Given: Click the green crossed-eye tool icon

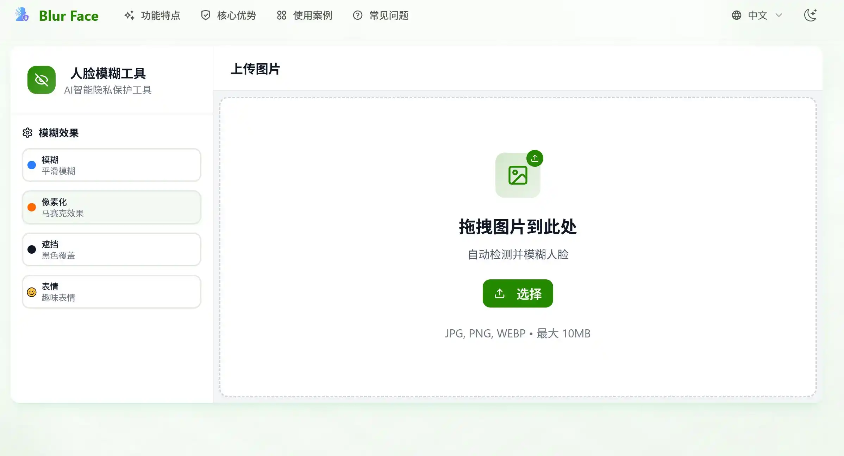Looking at the screenshot, I should point(42,80).
